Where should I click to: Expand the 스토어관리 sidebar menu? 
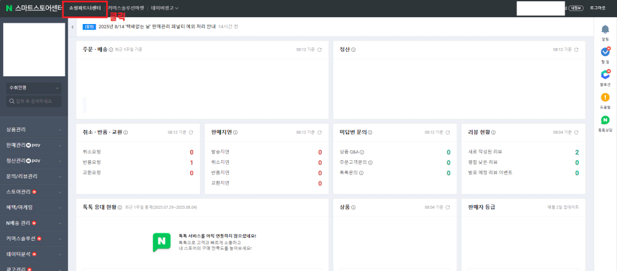tap(34, 192)
